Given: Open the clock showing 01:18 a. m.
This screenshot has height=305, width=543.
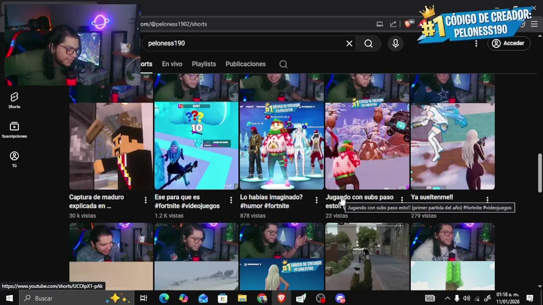Looking at the screenshot, I should [508, 298].
